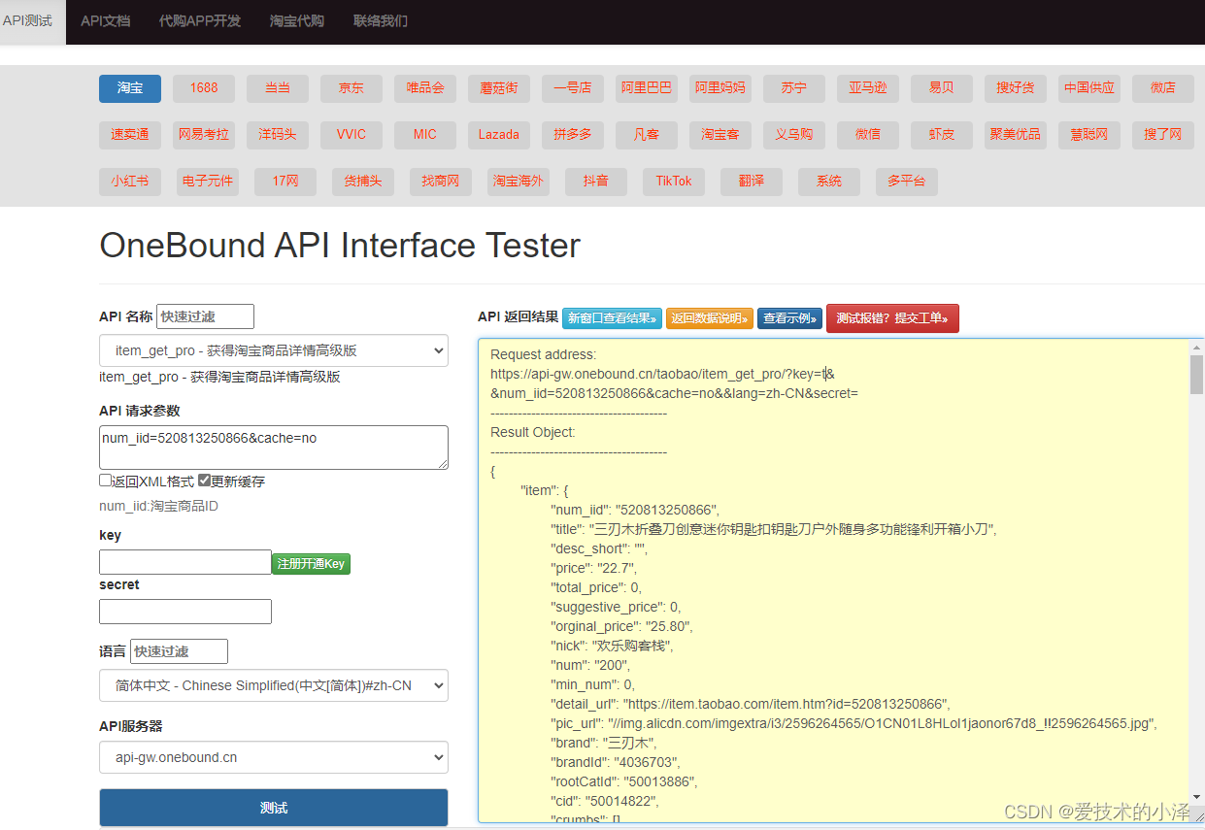Choose the 微店 platform button

tap(1163, 88)
